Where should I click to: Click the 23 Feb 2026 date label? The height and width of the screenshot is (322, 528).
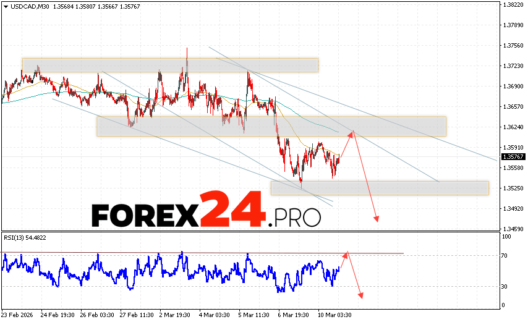[19, 313]
